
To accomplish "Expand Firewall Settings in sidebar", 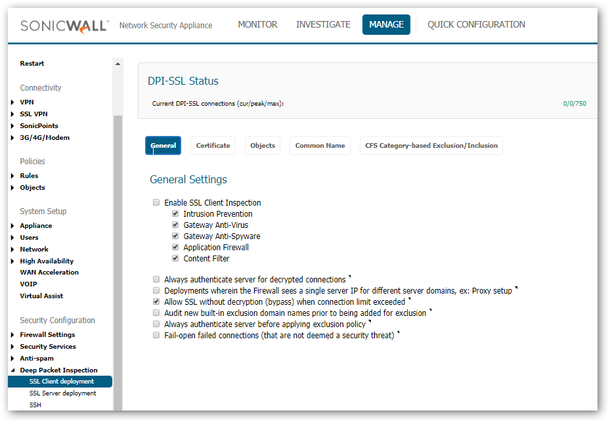I will [x=12, y=335].
